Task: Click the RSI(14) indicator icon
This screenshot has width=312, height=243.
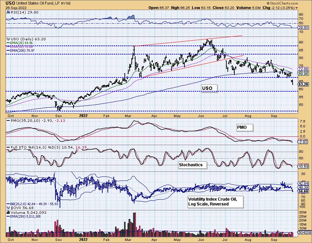Action: tap(8, 12)
